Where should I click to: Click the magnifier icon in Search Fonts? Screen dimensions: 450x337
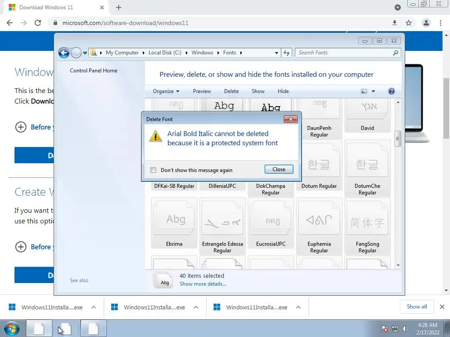coord(396,53)
